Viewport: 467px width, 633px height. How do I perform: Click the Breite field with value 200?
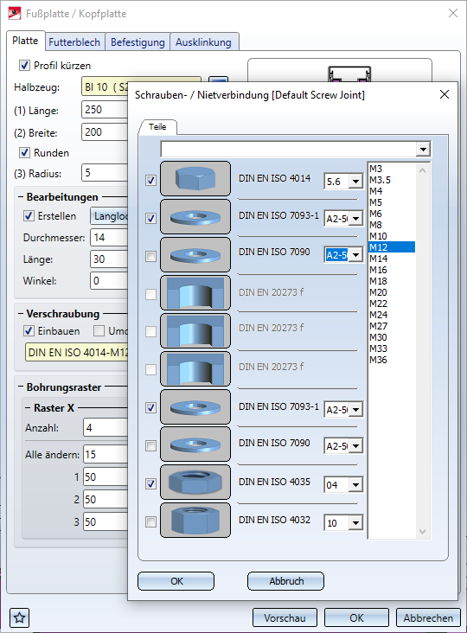point(105,132)
